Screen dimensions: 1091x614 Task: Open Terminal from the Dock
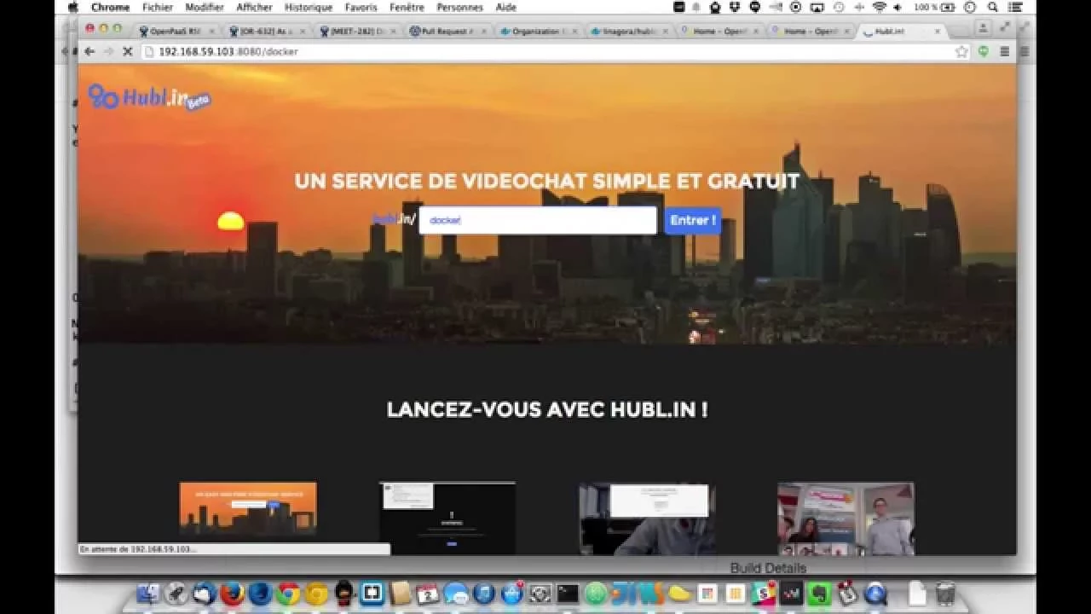click(x=568, y=594)
